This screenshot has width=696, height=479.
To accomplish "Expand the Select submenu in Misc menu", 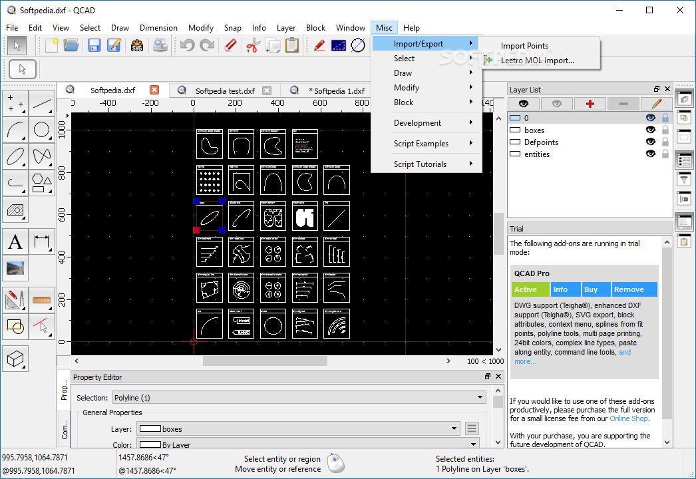I will point(427,58).
